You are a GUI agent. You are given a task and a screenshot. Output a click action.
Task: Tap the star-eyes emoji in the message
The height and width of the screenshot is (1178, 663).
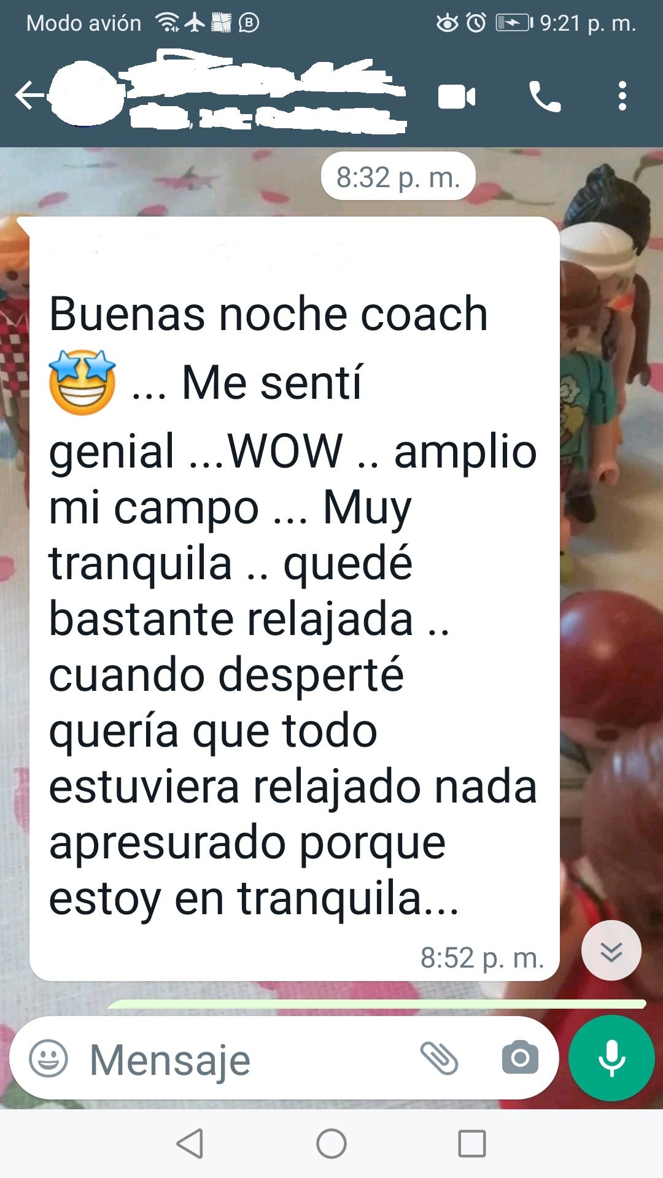point(82,382)
